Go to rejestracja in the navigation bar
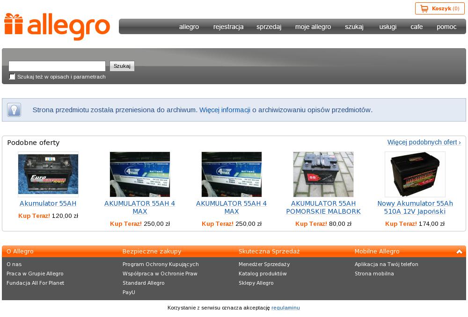The height and width of the screenshot is (317, 468). pos(228,27)
